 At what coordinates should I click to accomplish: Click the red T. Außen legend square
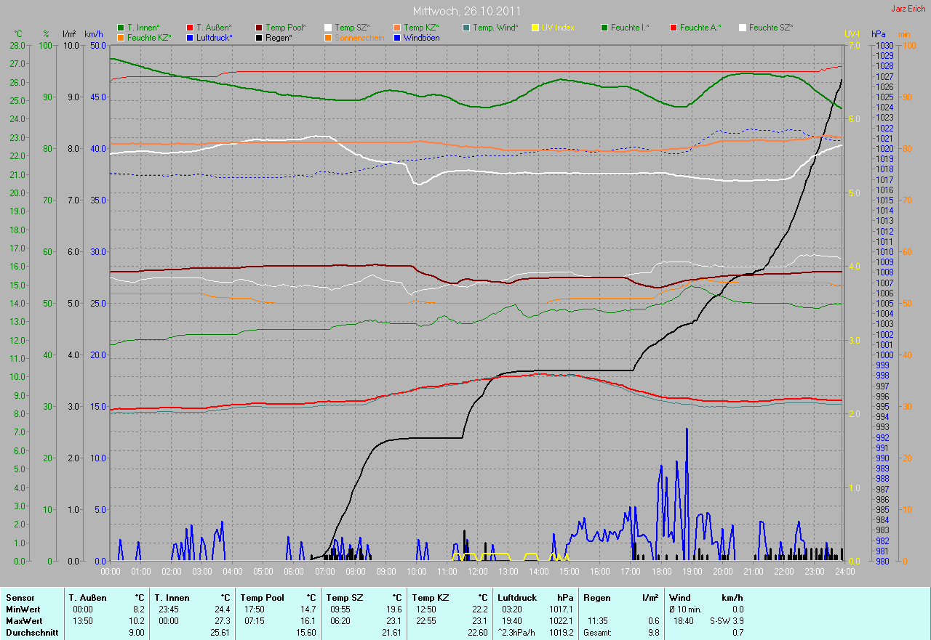point(190,28)
